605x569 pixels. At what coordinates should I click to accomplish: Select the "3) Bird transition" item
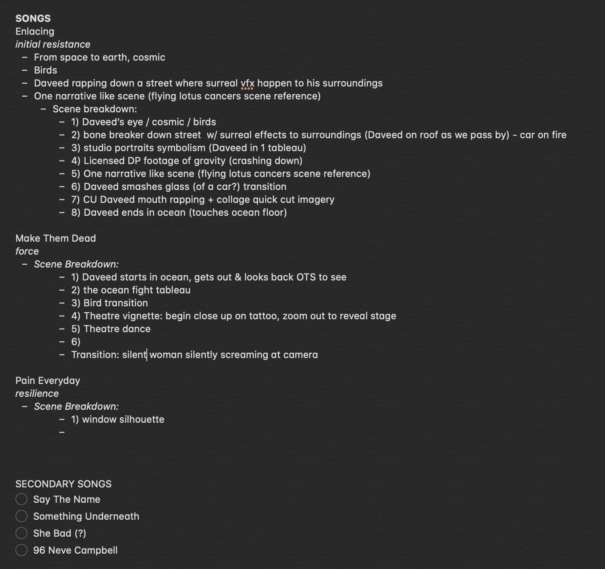click(x=110, y=303)
